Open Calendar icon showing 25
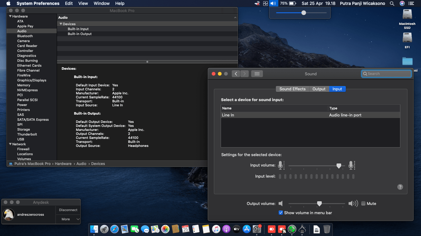 [186, 229]
